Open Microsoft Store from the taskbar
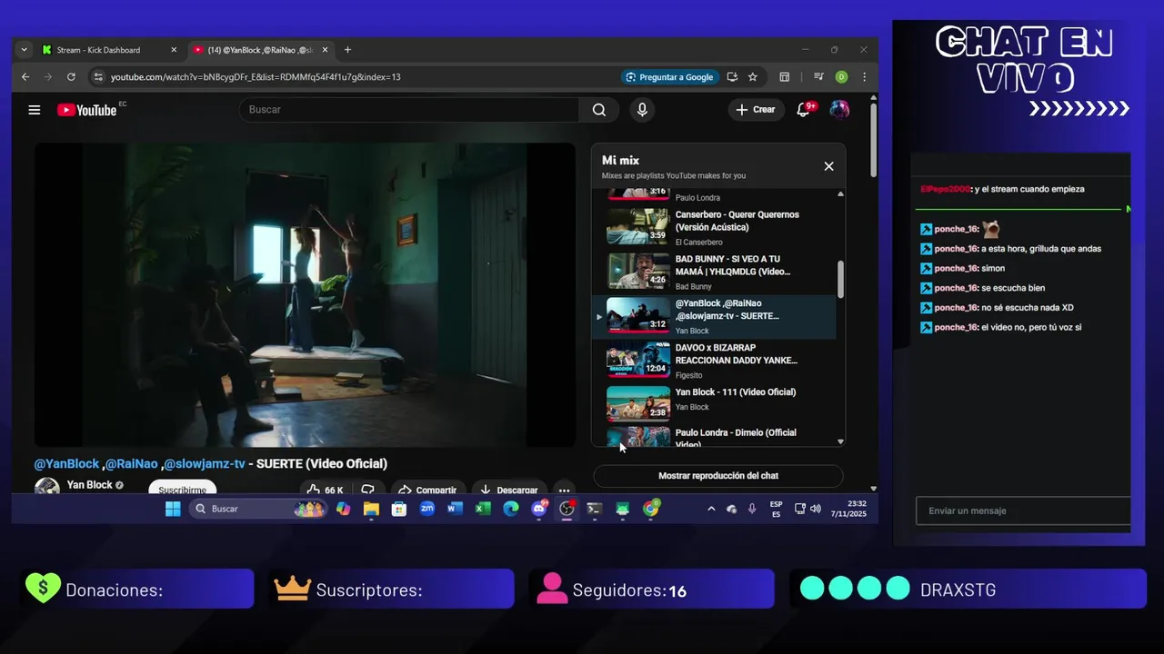The width and height of the screenshot is (1164, 654). pyautogui.click(x=398, y=509)
